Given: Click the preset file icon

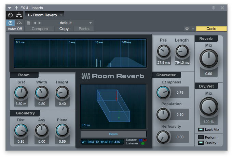Looking at the screenshot, I should click(29, 23).
